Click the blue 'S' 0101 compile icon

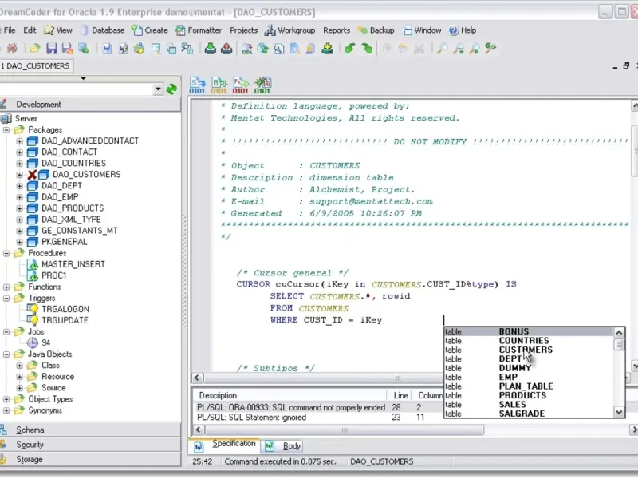[x=198, y=85]
